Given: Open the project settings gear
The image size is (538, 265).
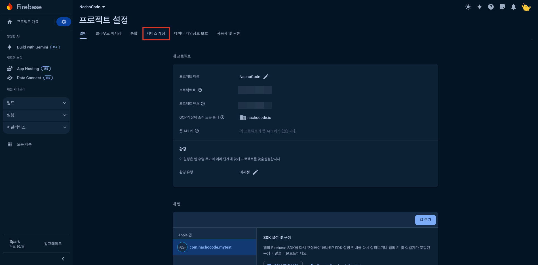Looking at the screenshot, I should pyautogui.click(x=64, y=22).
